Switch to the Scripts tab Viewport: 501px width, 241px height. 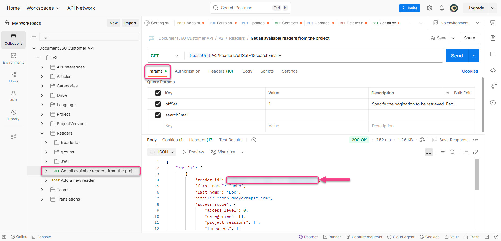[x=267, y=71]
